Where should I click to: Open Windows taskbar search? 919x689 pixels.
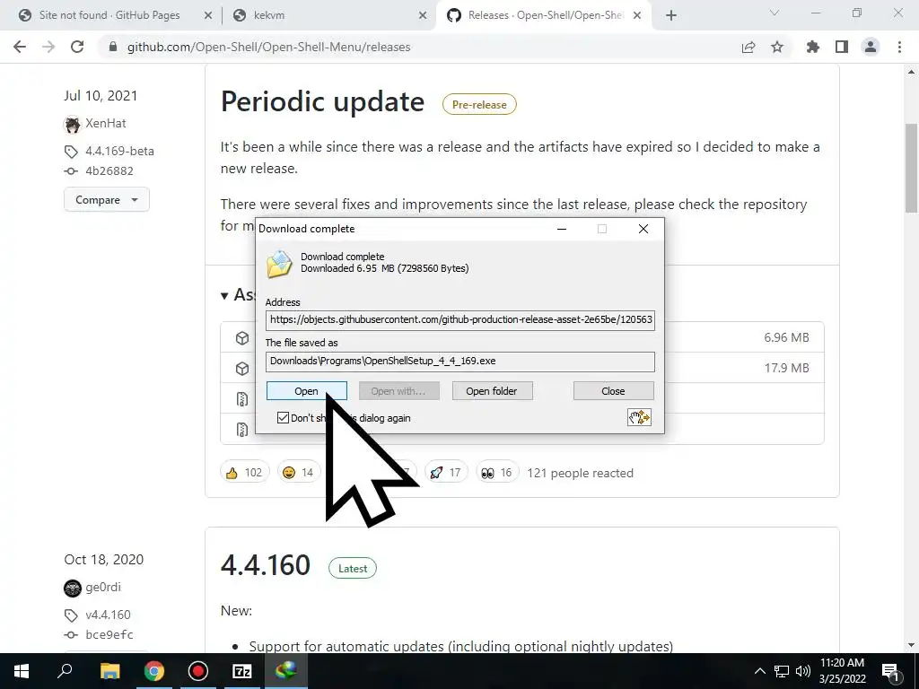[65, 671]
